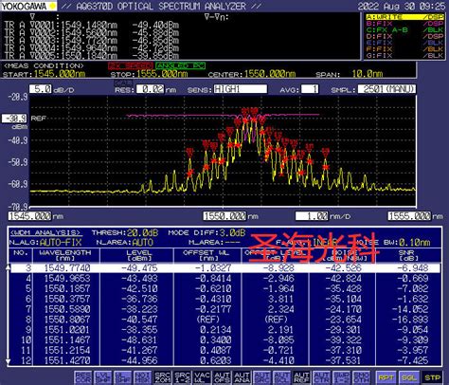Click the LVL SHF status icon
Screen dimensions: 449x385
point(103,377)
